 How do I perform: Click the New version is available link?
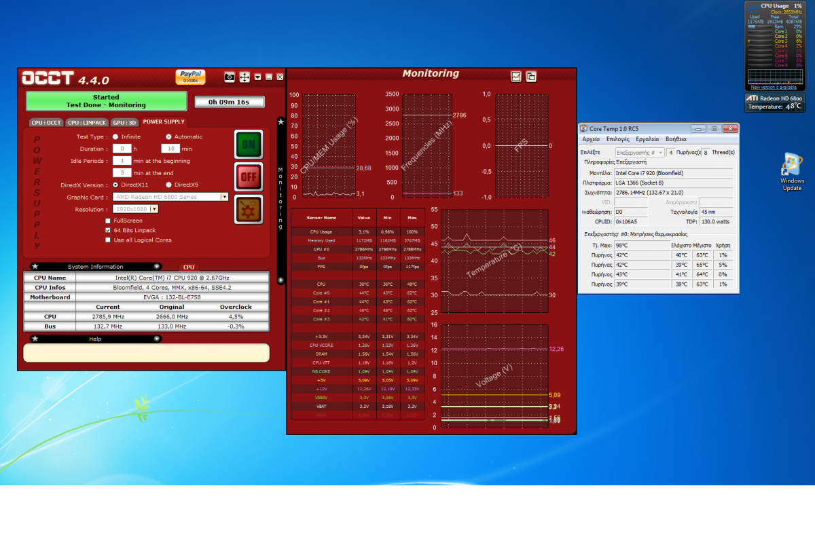pyautogui.click(x=774, y=88)
